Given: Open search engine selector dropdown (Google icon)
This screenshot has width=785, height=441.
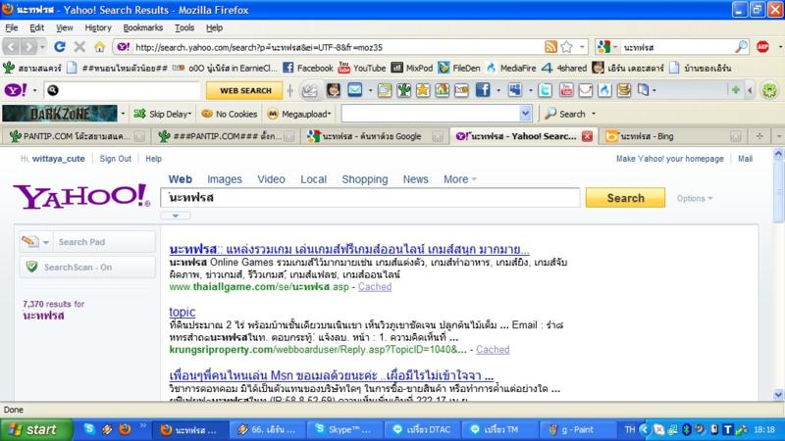Looking at the screenshot, I should [x=607, y=47].
